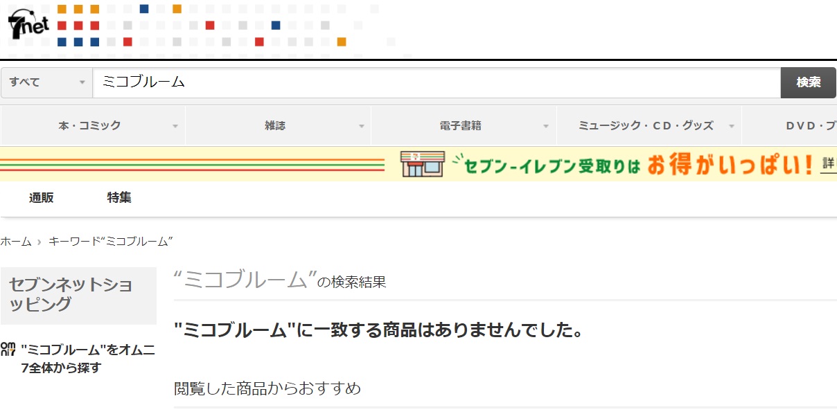Focus the search field containing ミコブルーム
Viewport: 837px width, 414px height.
point(437,82)
